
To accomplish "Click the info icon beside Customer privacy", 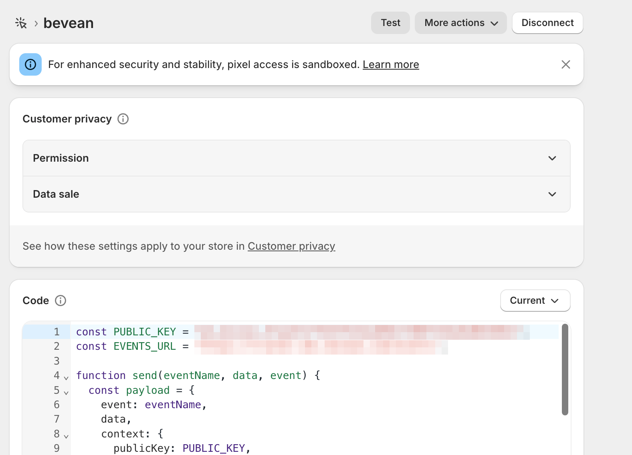I will point(123,119).
